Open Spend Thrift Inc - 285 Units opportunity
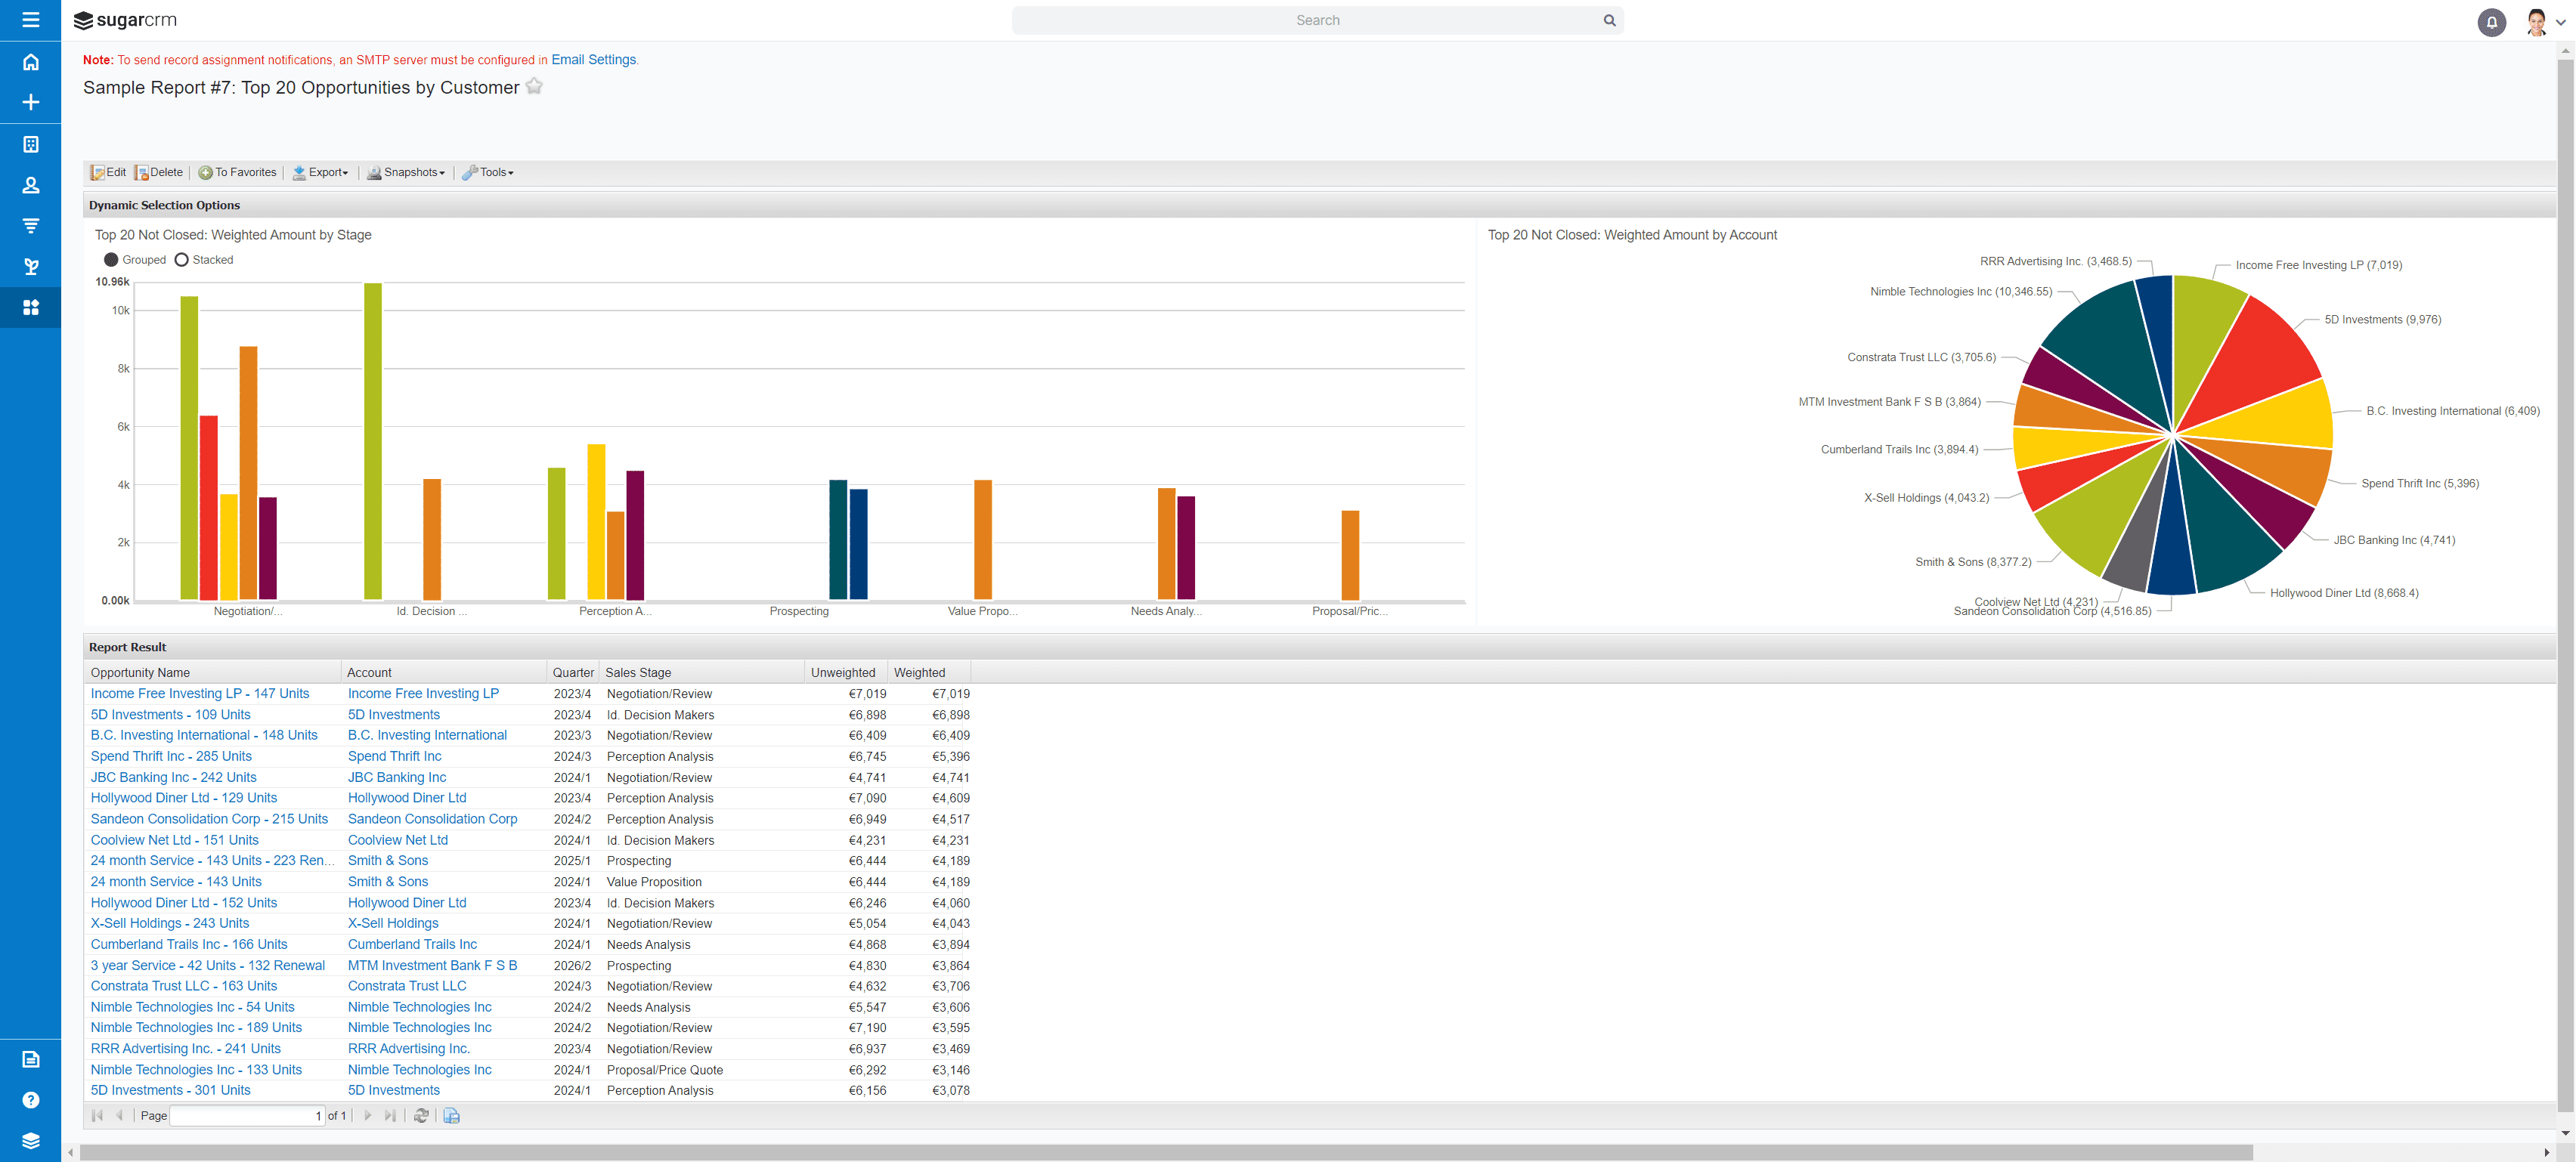 click(171, 756)
